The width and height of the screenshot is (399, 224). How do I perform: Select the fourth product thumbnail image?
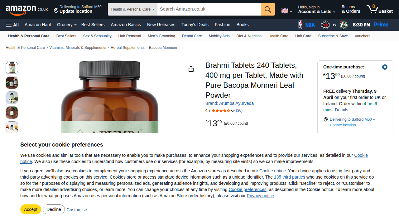[12, 113]
